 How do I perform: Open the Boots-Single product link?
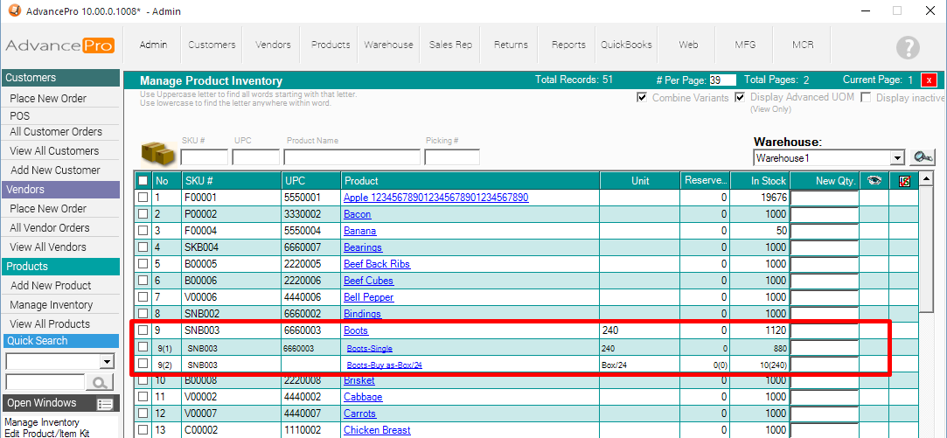tap(369, 348)
